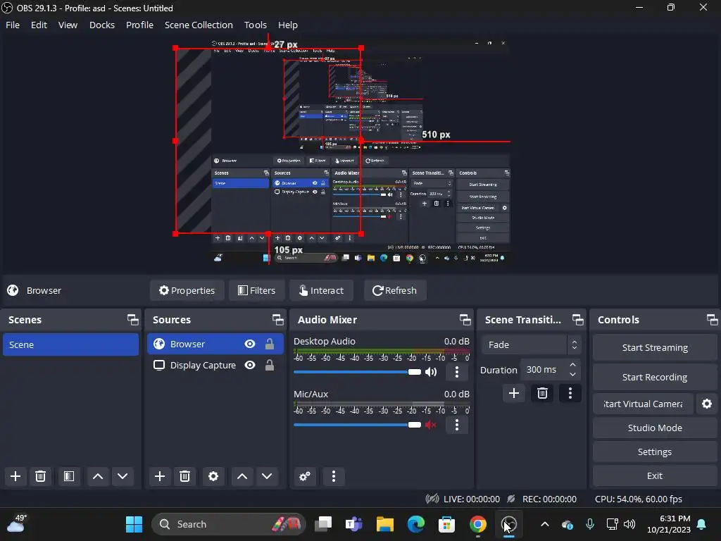
Task: Move scene up in Scenes list
Action: click(x=98, y=476)
